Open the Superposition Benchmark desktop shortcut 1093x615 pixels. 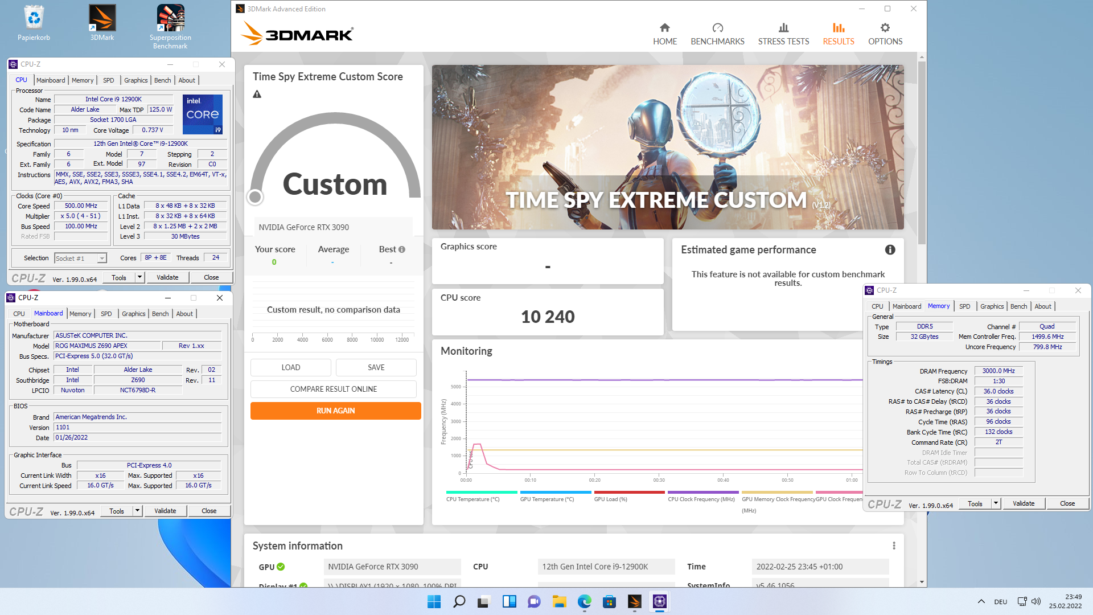click(170, 27)
